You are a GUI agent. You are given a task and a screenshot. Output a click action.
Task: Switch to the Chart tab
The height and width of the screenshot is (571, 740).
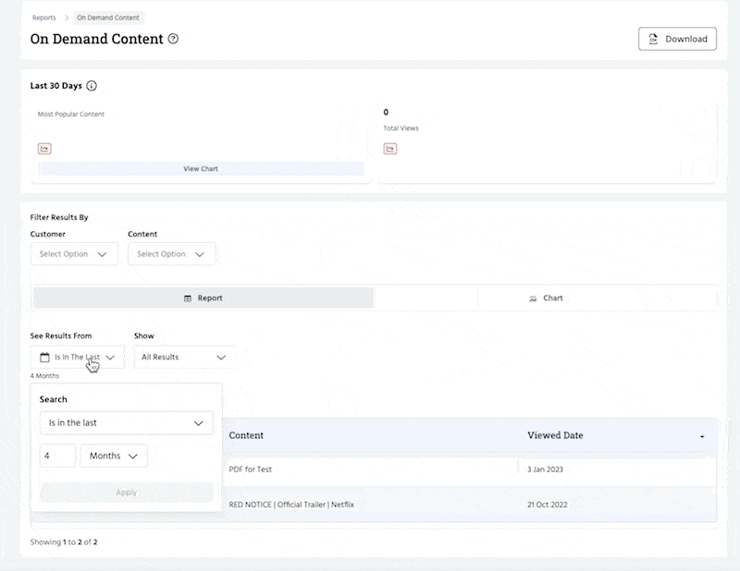click(x=546, y=298)
